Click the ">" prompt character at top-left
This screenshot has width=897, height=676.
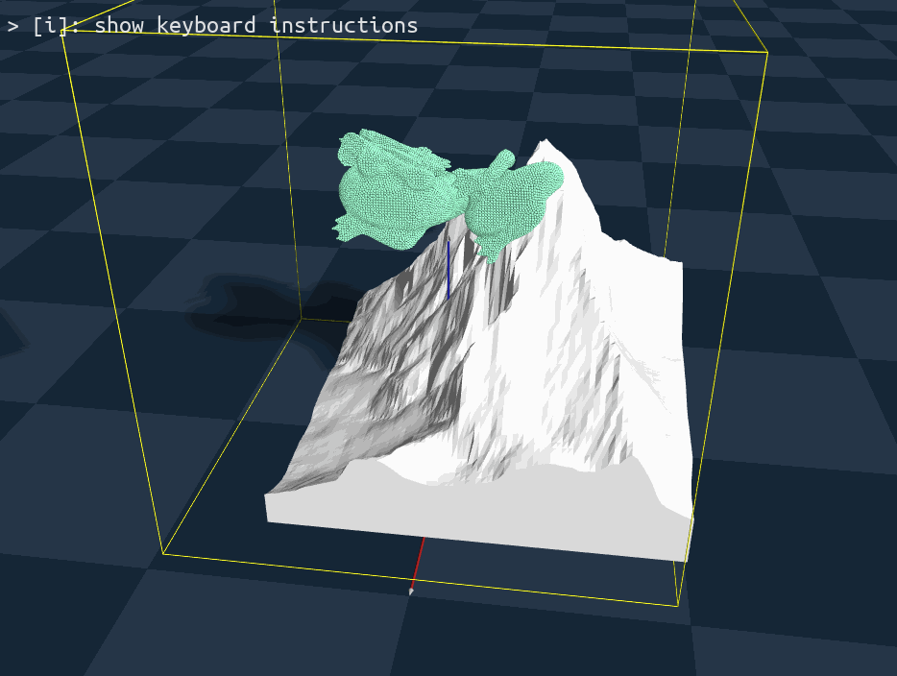pos(12,26)
